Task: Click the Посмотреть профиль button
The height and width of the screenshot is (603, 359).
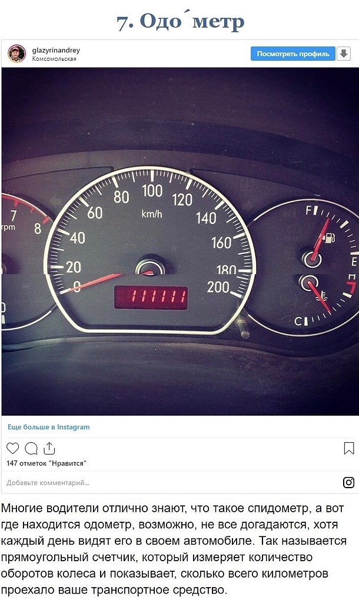Action: tap(293, 54)
